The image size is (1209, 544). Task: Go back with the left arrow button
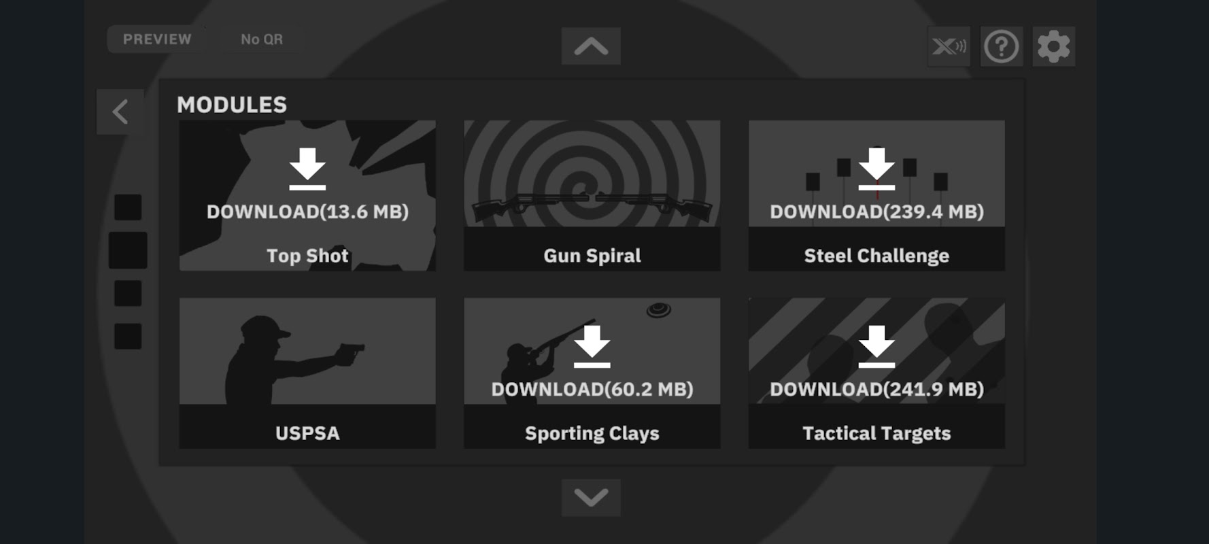point(120,112)
